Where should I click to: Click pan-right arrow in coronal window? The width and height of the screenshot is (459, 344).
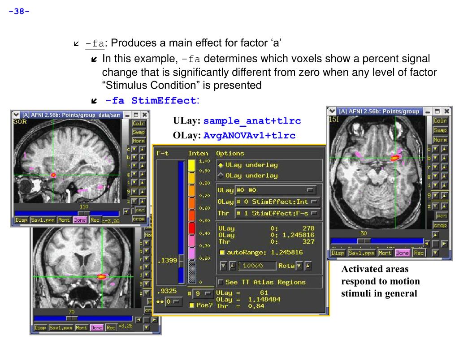[154, 320]
